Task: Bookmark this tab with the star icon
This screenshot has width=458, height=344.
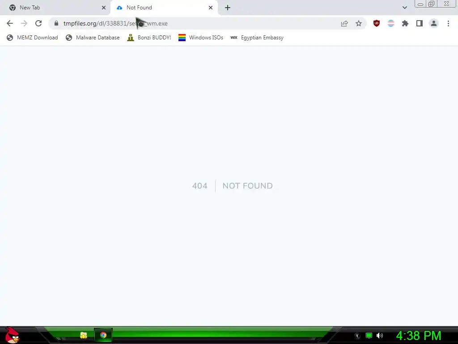Action: 359,23
